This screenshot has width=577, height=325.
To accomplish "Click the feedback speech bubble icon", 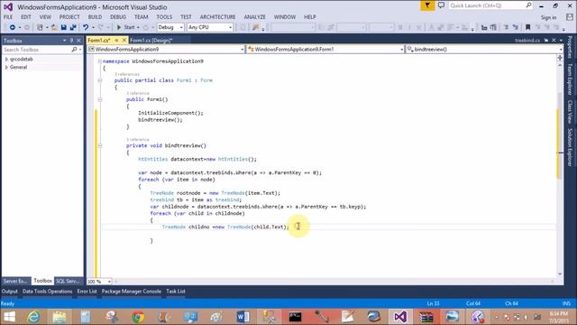I will coord(441,5).
